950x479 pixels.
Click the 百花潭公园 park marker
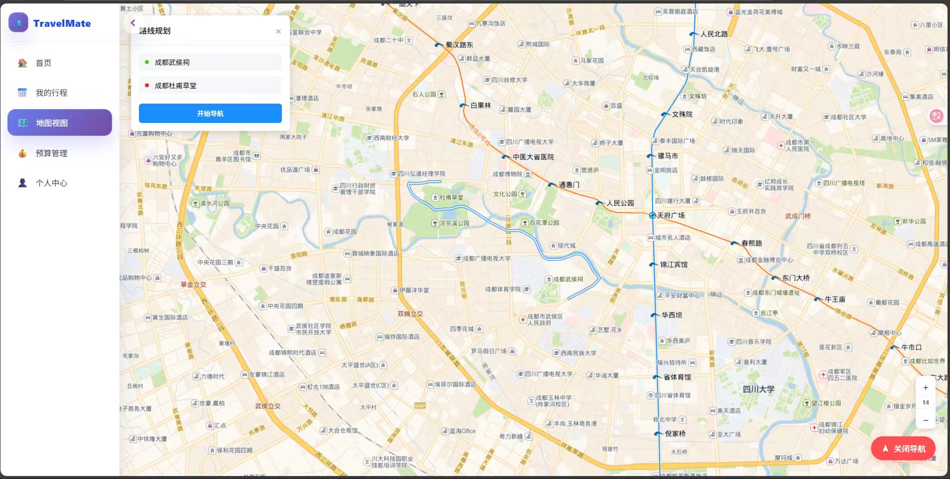click(x=525, y=223)
